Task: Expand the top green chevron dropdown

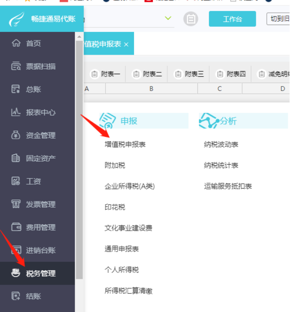Action: [x=168, y=18]
